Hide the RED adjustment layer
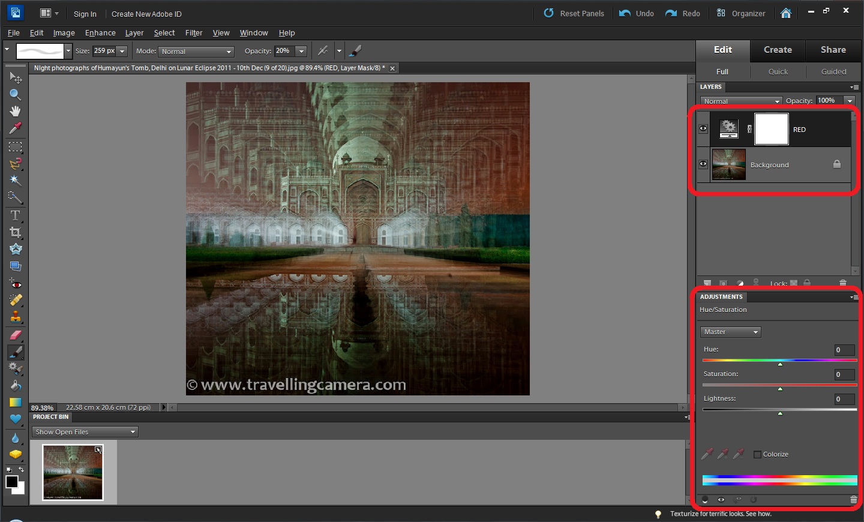864x522 pixels. pos(703,129)
